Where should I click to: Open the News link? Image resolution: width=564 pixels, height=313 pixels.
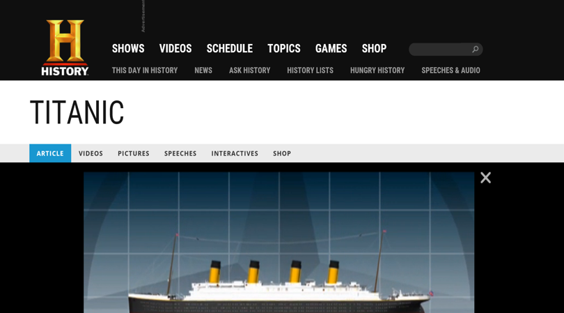[203, 70]
